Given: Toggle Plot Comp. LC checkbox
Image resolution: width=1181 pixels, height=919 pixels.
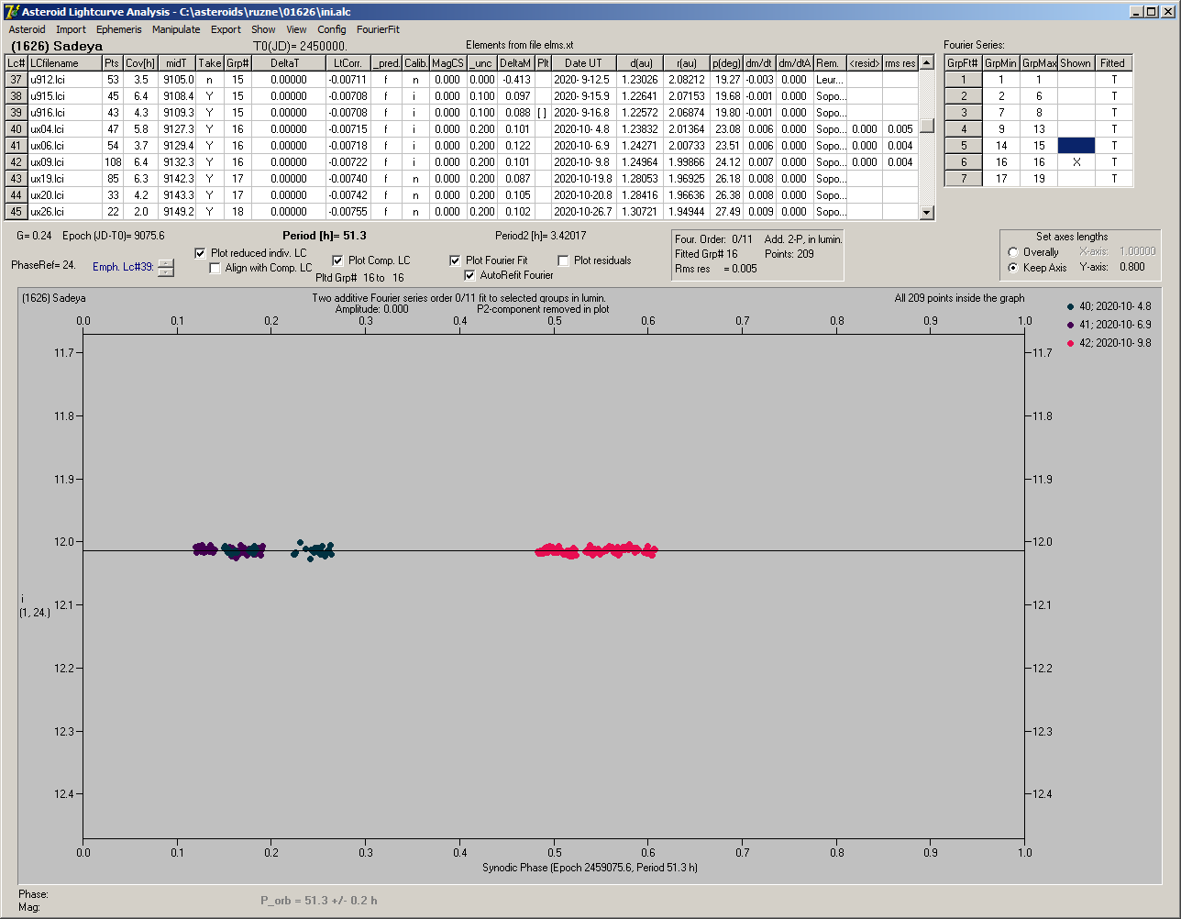Looking at the screenshot, I should [x=337, y=260].
